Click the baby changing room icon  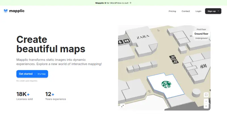tap(120, 42)
